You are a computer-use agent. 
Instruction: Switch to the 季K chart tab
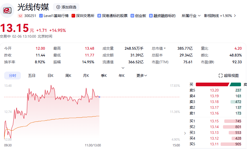104,76
